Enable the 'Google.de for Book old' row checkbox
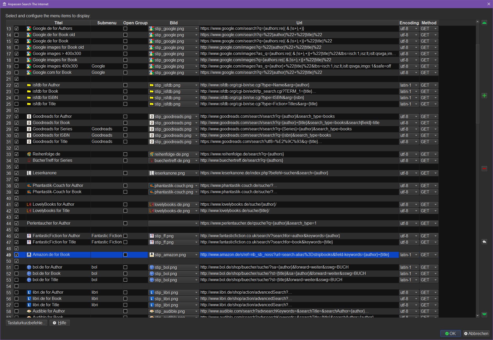This screenshot has height=340, width=493. [16, 35]
